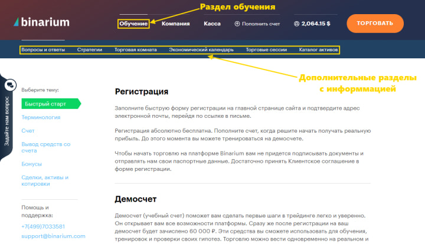Click the account icon beside the 2,064.15 $ balance

coord(296,24)
